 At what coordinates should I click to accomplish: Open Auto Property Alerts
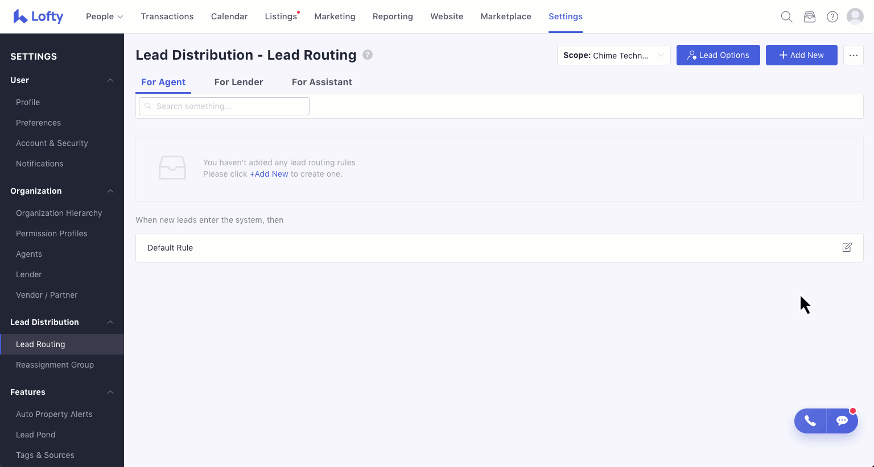click(x=54, y=414)
